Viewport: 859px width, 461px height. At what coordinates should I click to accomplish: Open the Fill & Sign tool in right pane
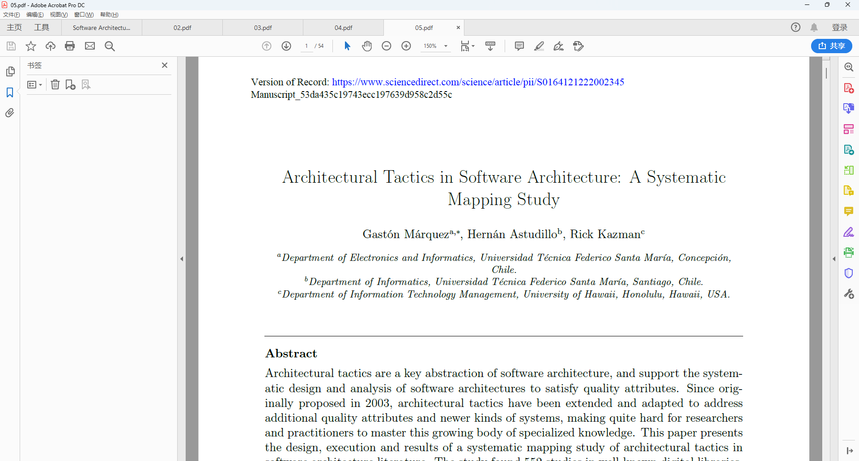coord(849,232)
